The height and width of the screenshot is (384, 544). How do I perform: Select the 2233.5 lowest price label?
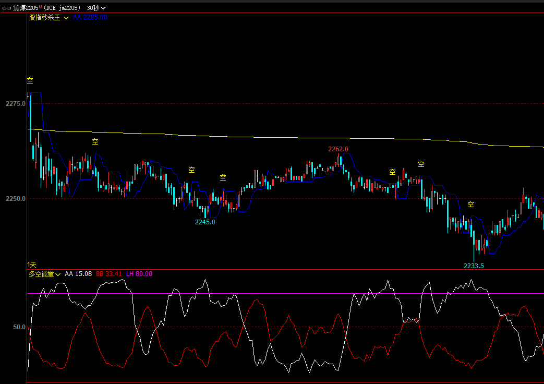[474, 266]
